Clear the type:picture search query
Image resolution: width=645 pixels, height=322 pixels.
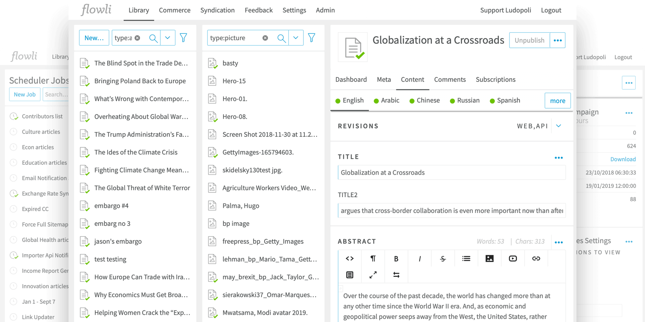[x=265, y=38]
